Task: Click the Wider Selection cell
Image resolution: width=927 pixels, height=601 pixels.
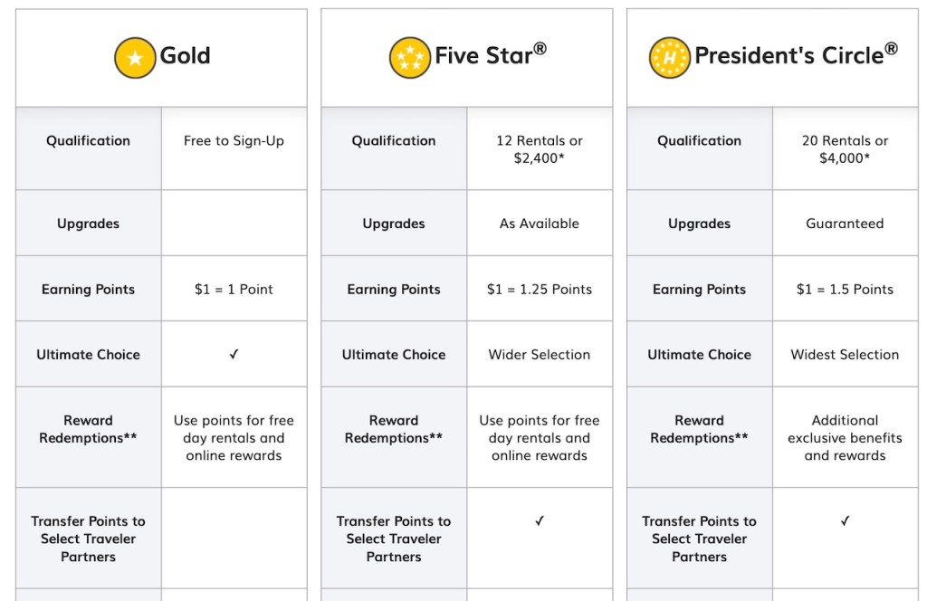Action: point(540,355)
